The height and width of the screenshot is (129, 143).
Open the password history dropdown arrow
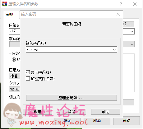click(x=114, y=49)
